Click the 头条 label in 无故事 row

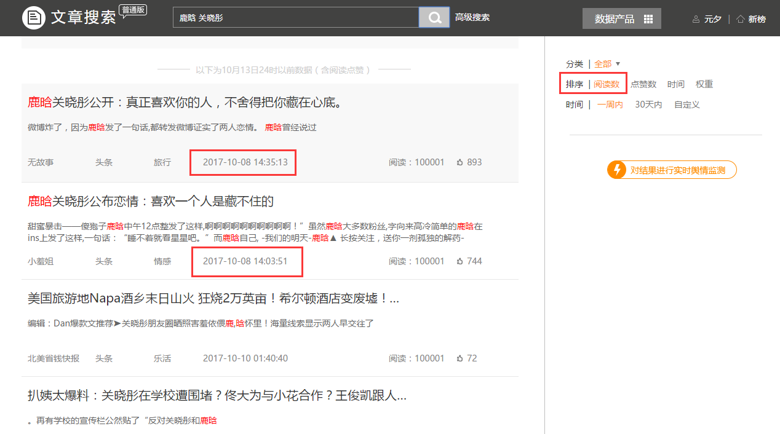[104, 162]
